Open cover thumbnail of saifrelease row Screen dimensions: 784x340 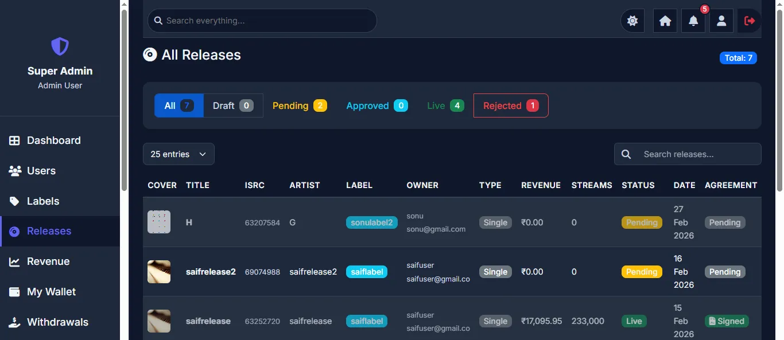pos(159,321)
